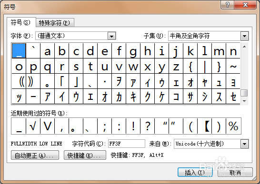The height and width of the screenshot is (184, 260).
Task: Choose the halfwidth katakana サ symbol
Action: click(x=190, y=97)
